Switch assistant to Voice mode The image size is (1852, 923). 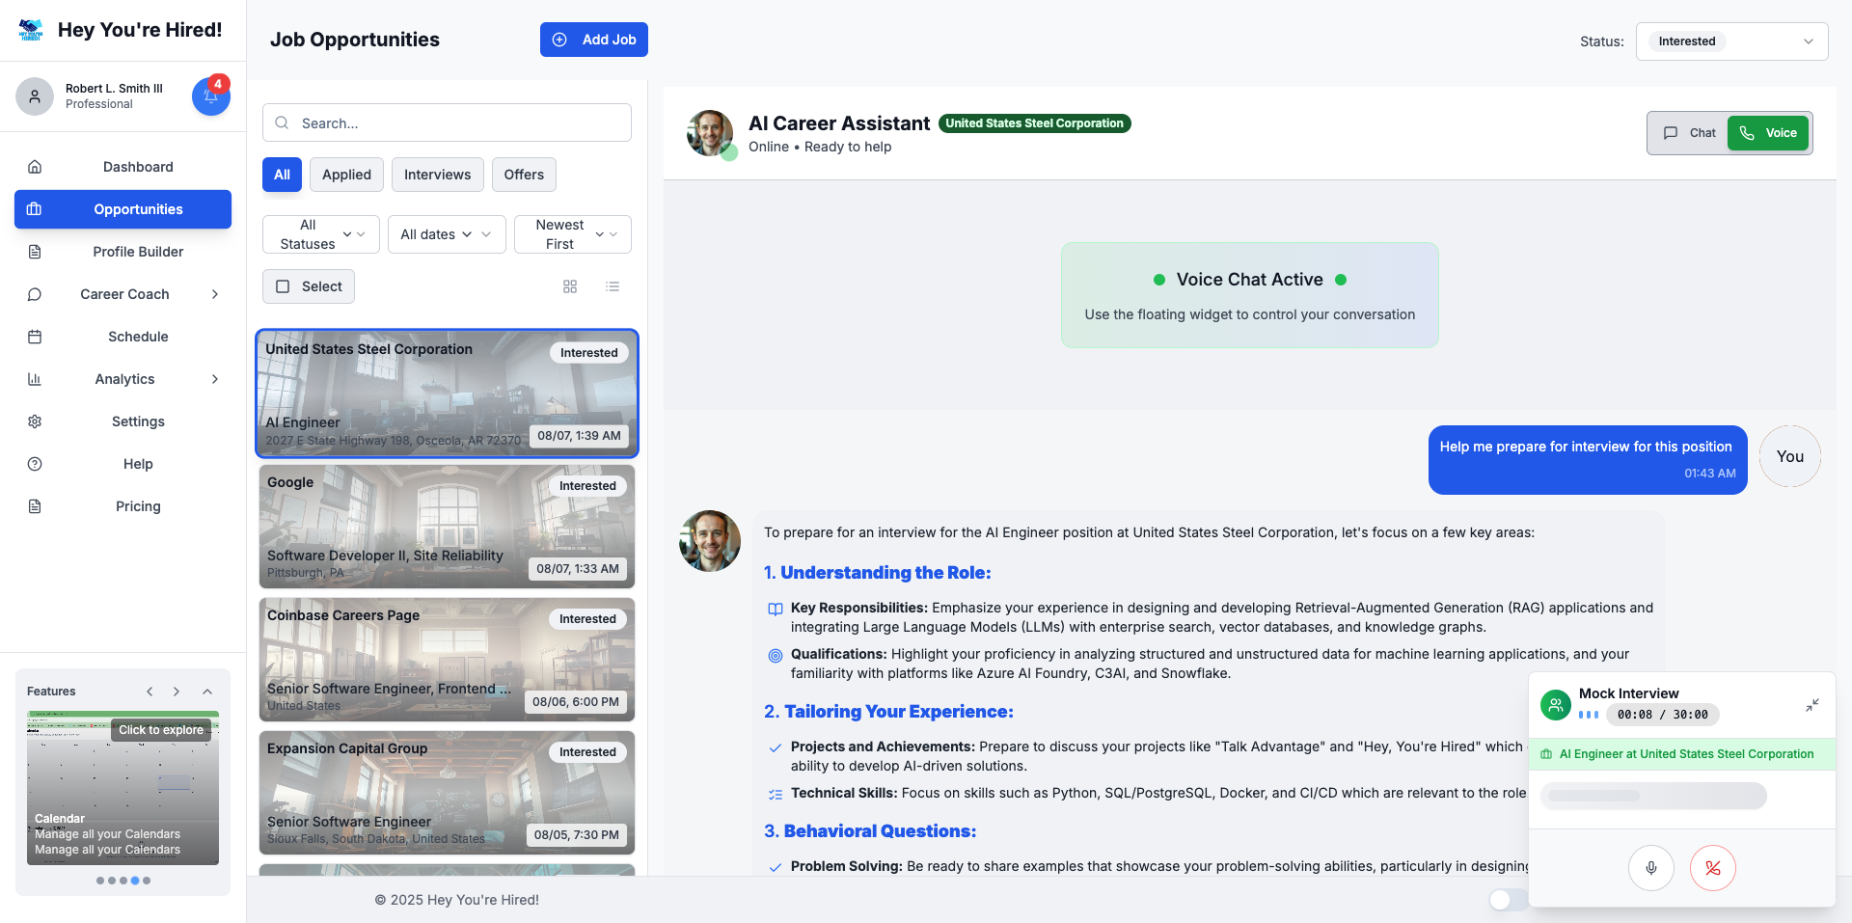coord(1768,133)
